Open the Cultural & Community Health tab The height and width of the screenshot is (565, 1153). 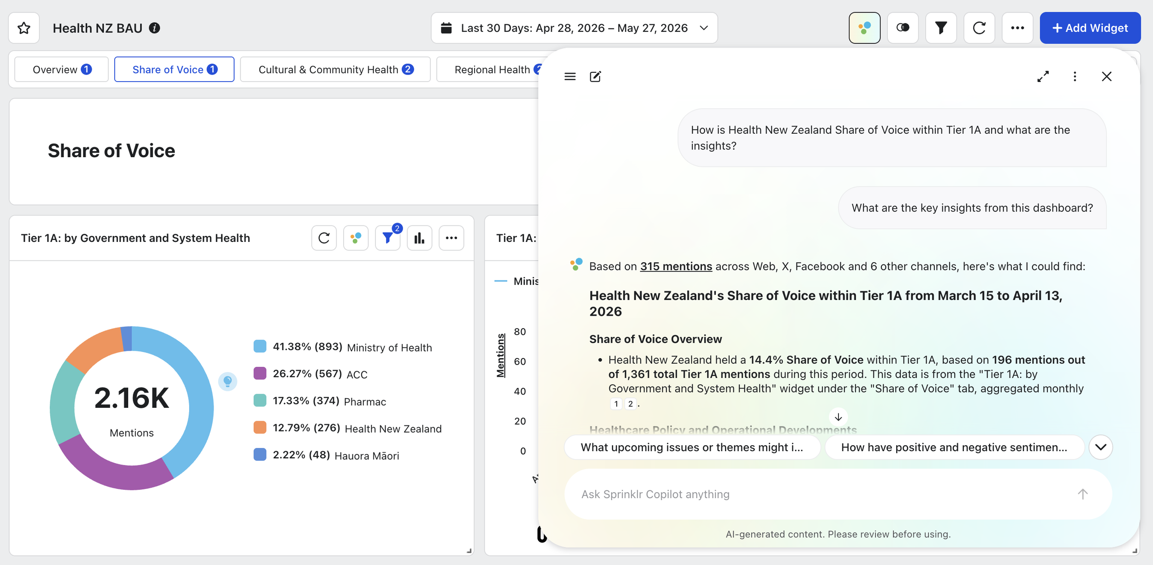click(x=335, y=70)
